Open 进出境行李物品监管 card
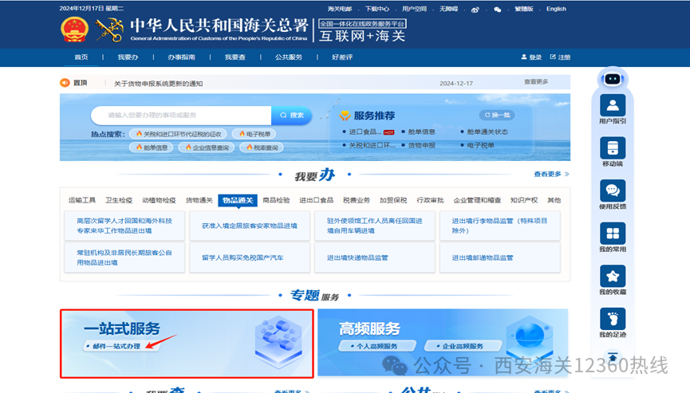Viewport: 690px width, 393px height. [500, 226]
